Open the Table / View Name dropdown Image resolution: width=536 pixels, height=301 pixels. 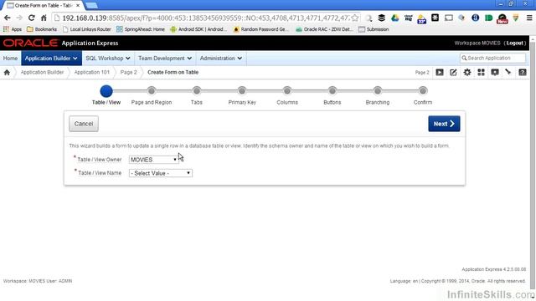(x=161, y=173)
